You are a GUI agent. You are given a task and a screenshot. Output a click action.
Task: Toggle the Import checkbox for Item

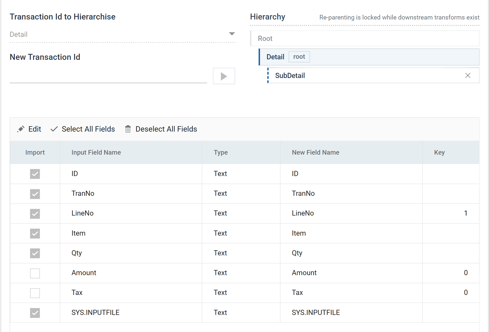click(x=35, y=233)
